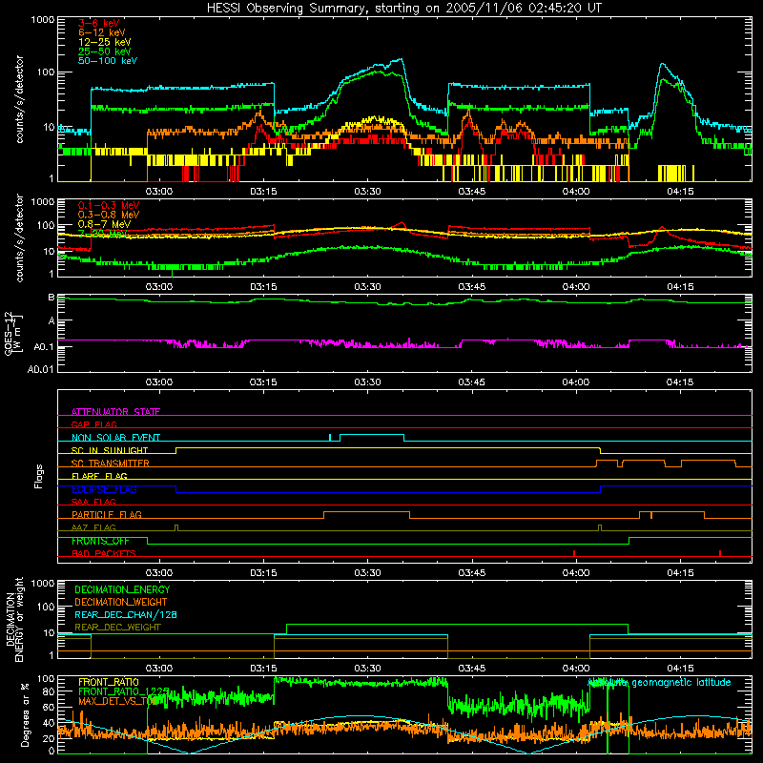Click the 03:15 tick under the MeV plot

[x=263, y=287]
